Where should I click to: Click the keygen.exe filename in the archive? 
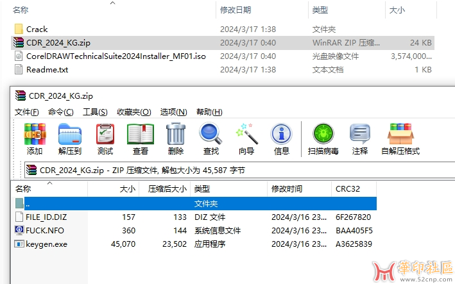pos(46,244)
